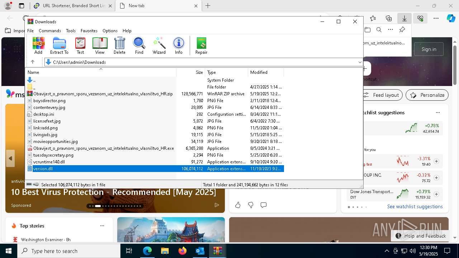Screen dimensions: 459x258
Task: Open Edge Settings and more menu
Action: tap(436, 18)
